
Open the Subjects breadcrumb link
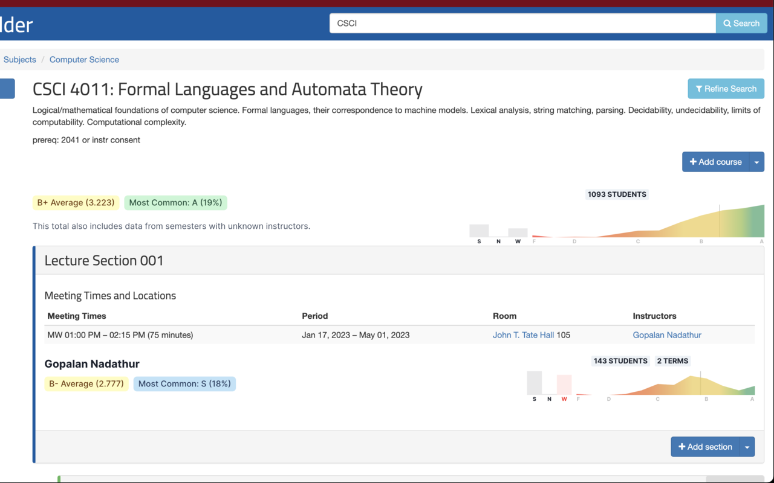tap(20, 60)
